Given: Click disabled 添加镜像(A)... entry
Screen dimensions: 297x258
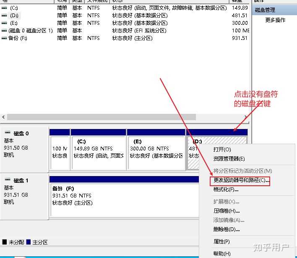Looking at the screenshot, I should [x=229, y=220].
